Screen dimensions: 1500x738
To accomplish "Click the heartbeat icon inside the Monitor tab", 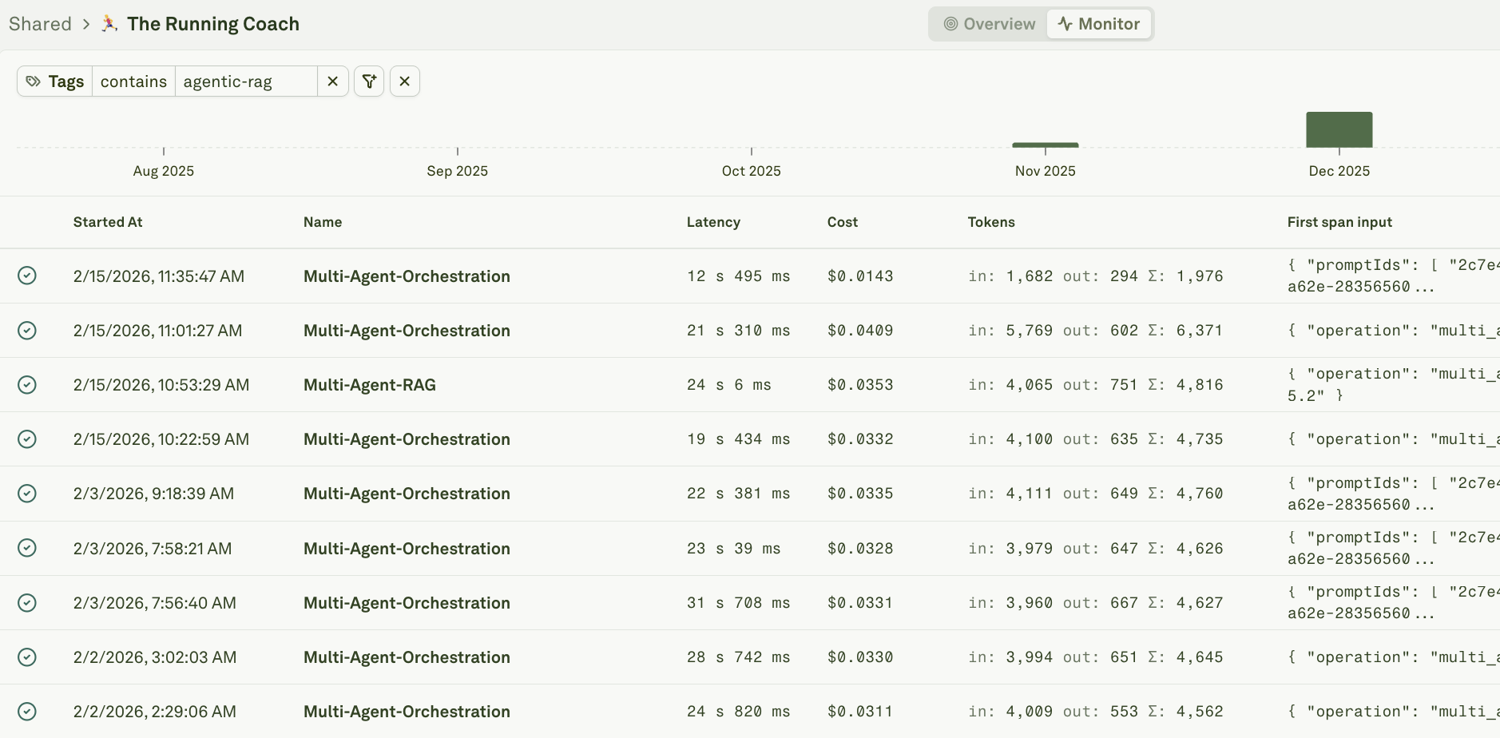I will [x=1065, y=24].
